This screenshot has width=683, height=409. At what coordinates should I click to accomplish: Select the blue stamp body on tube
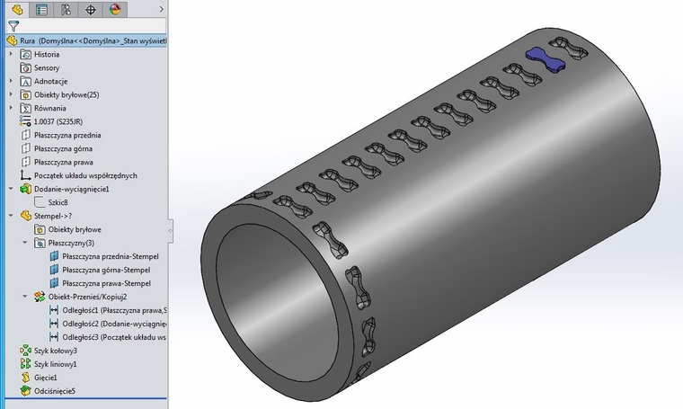[546, 58]
